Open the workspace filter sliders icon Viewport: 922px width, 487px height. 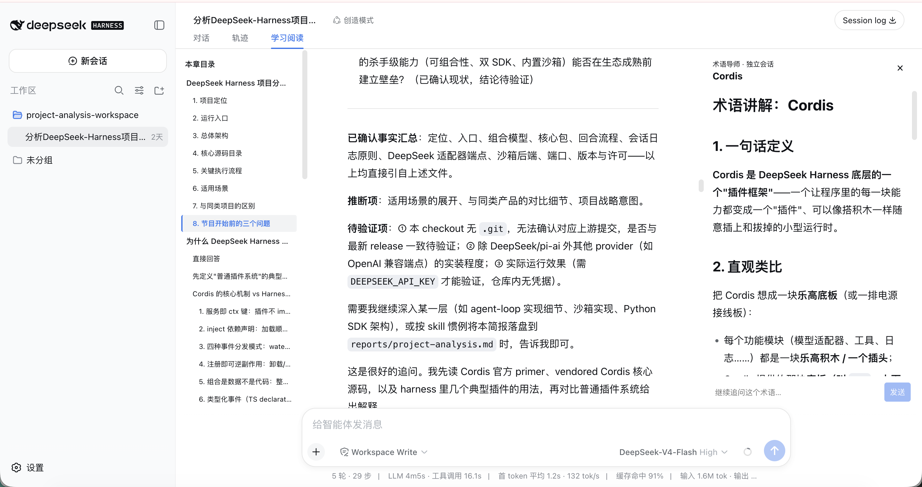[139, 90]
